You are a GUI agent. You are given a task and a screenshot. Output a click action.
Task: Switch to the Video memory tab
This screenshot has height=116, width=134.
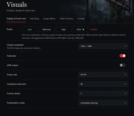click(x=66, y=19)
